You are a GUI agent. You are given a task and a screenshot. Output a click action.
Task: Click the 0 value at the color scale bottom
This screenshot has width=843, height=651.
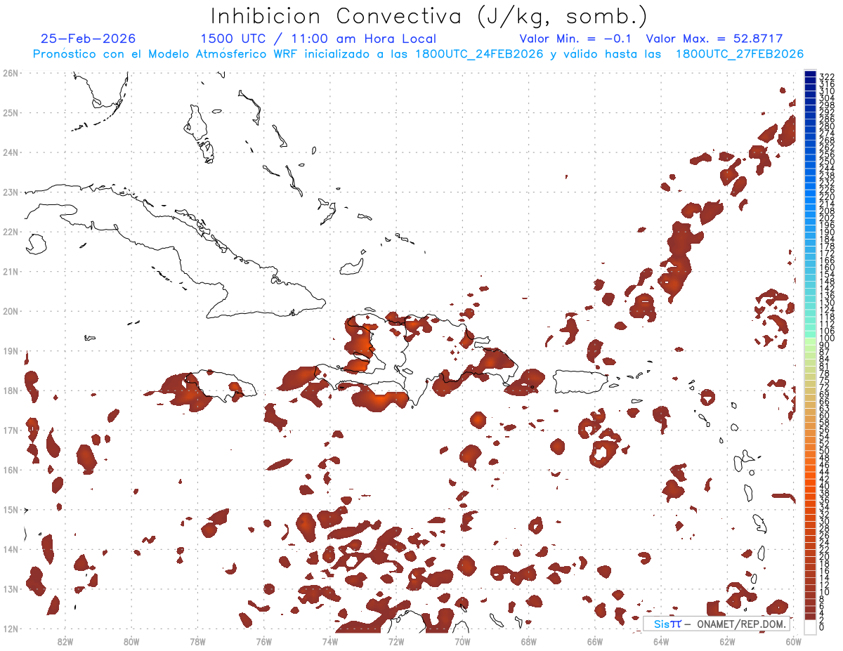click(823, 627)
